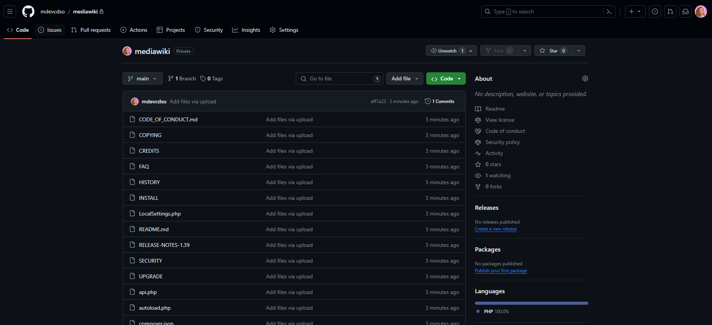Click the PHP language bar
The width and height of the screenshot is (712, 325).
532,303
